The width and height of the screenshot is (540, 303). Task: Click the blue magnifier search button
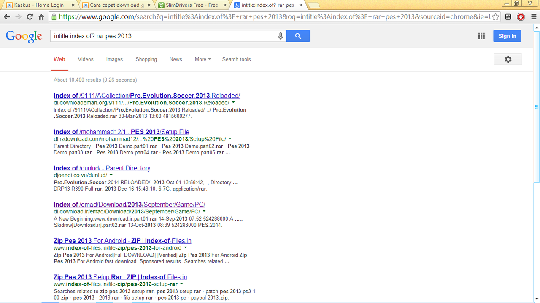point(298,36)
